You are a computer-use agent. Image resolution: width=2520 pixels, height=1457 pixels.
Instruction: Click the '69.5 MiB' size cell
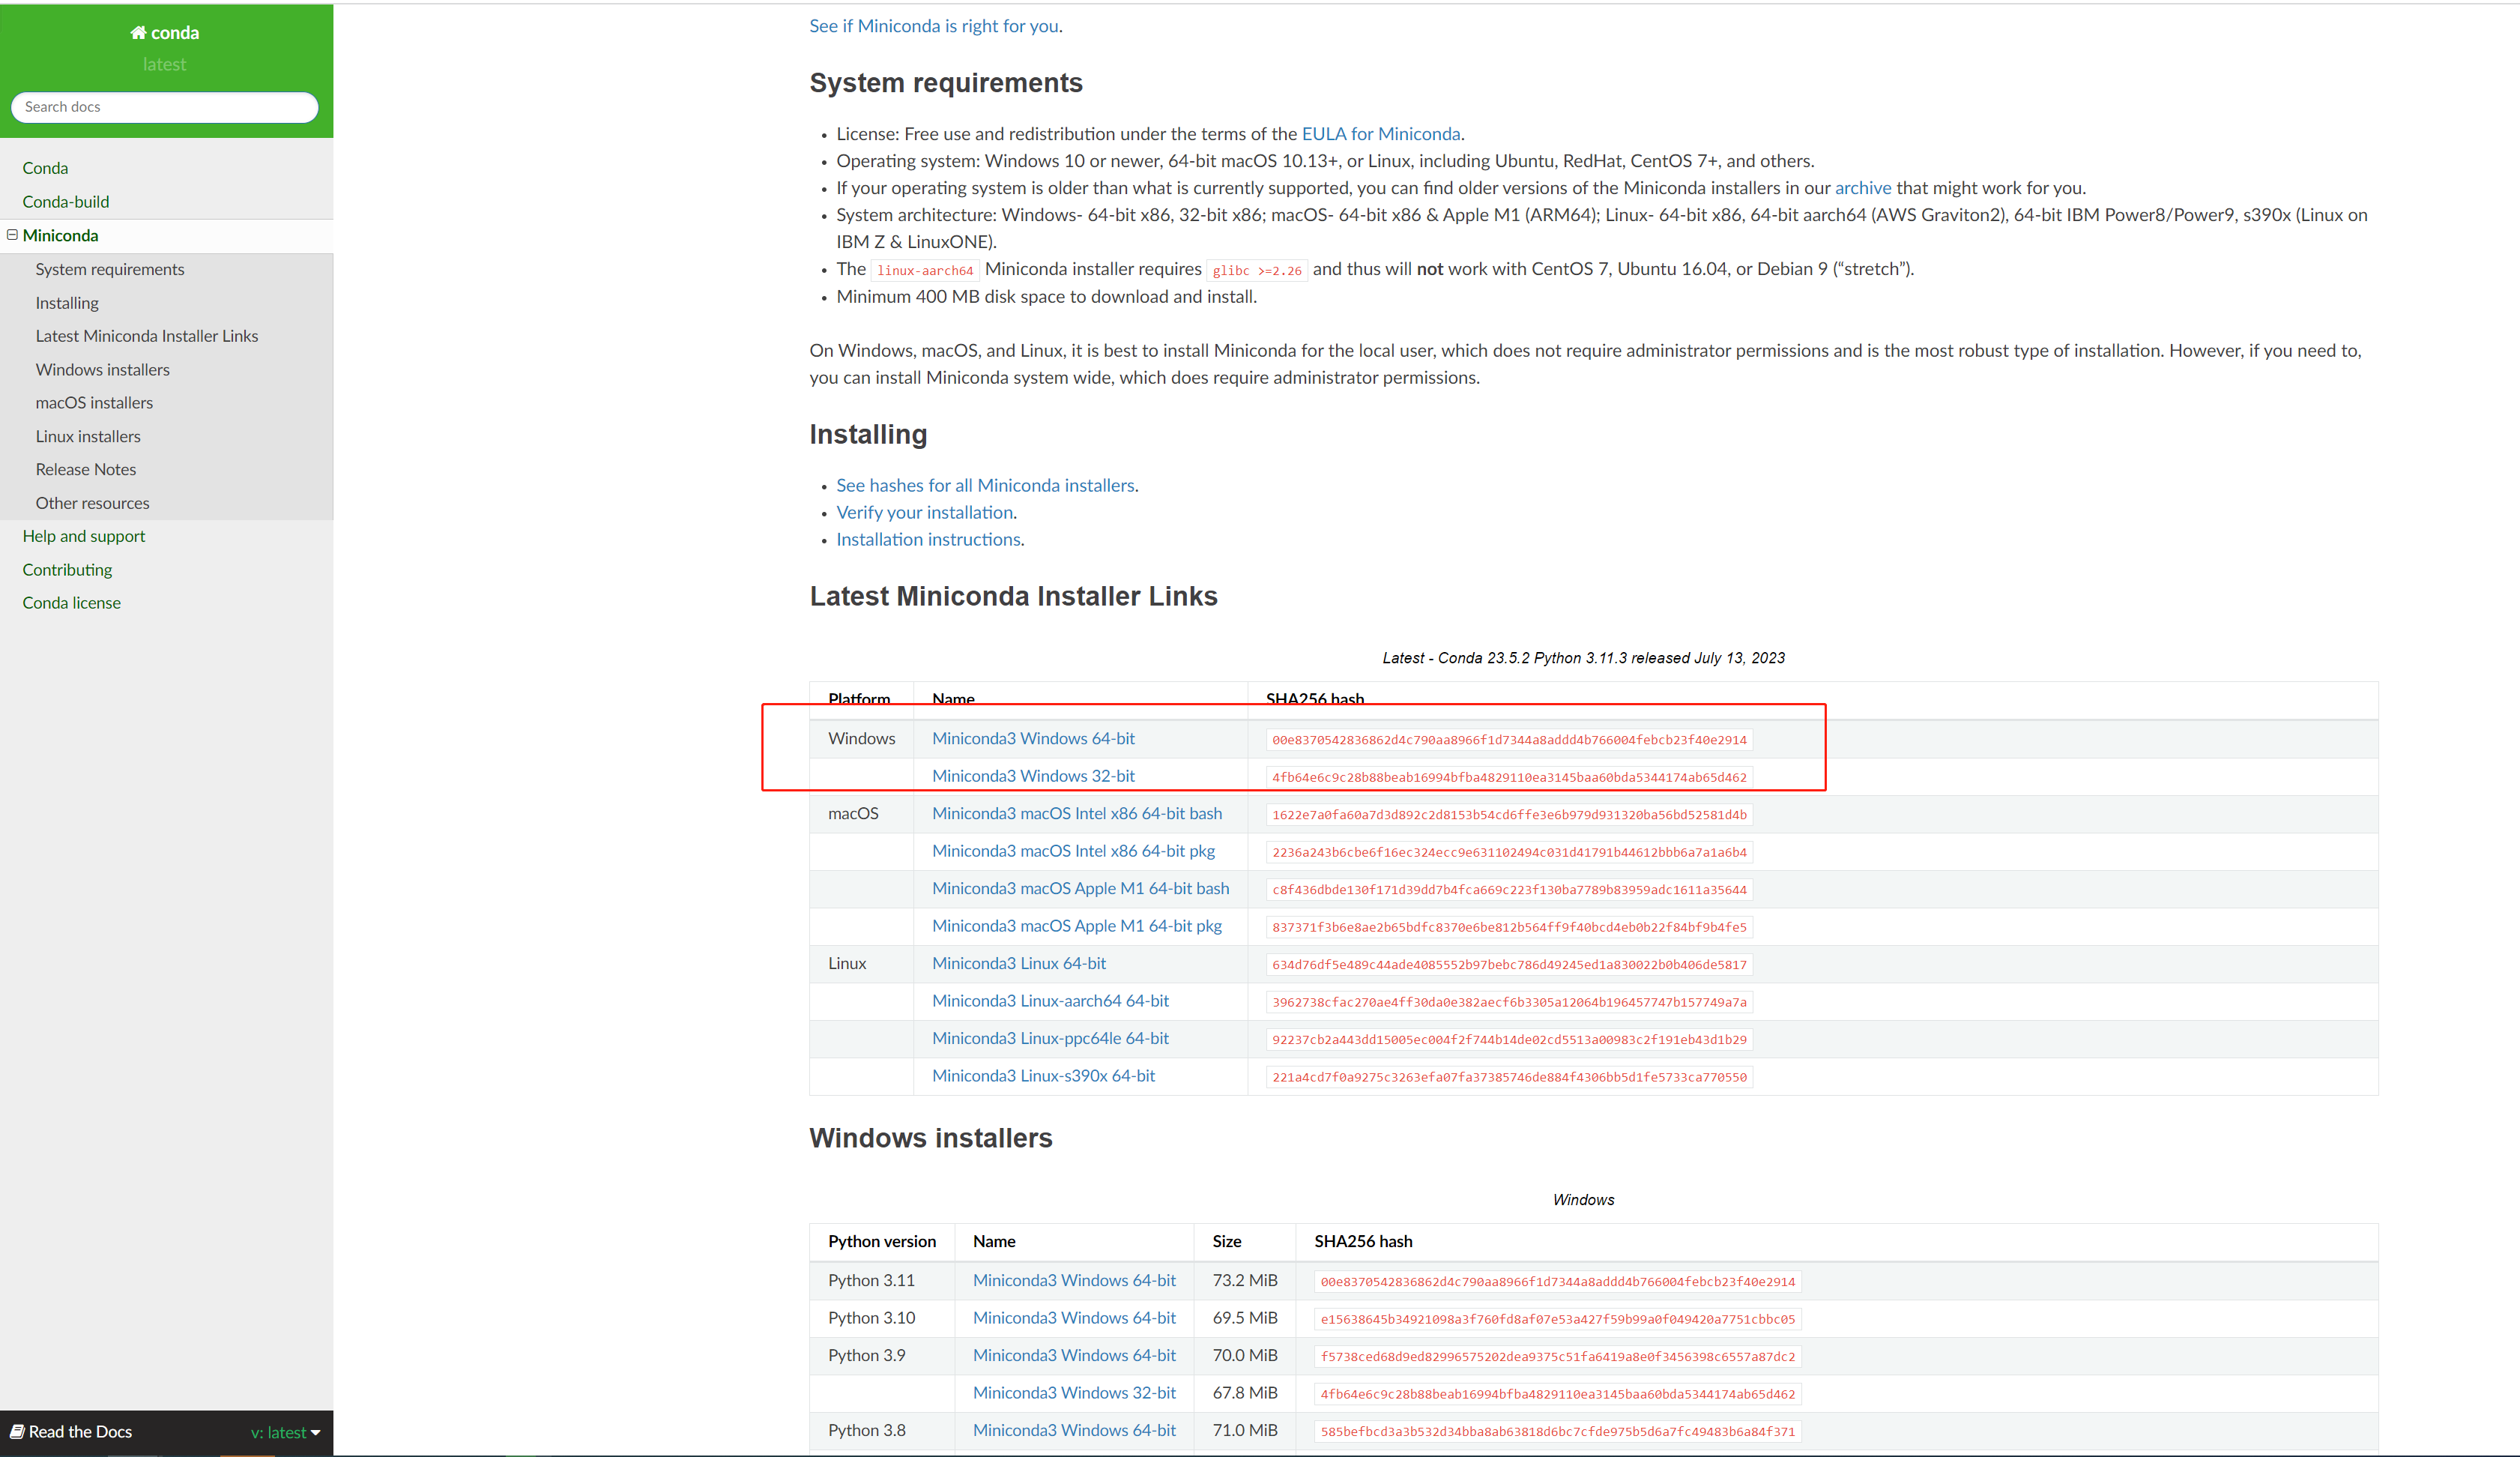point(1245,1318)
